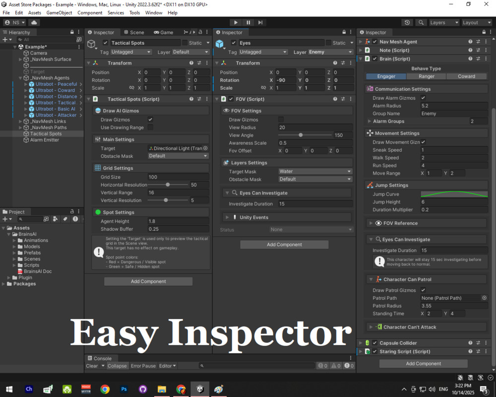Open the Layer Enemy dropdown
The image size is (496, 397).
(330, 52)
